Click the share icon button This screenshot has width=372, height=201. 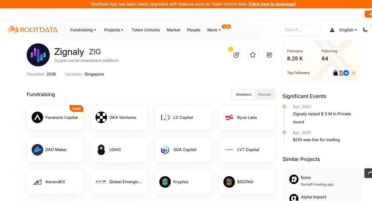click(x=269, y=55)
